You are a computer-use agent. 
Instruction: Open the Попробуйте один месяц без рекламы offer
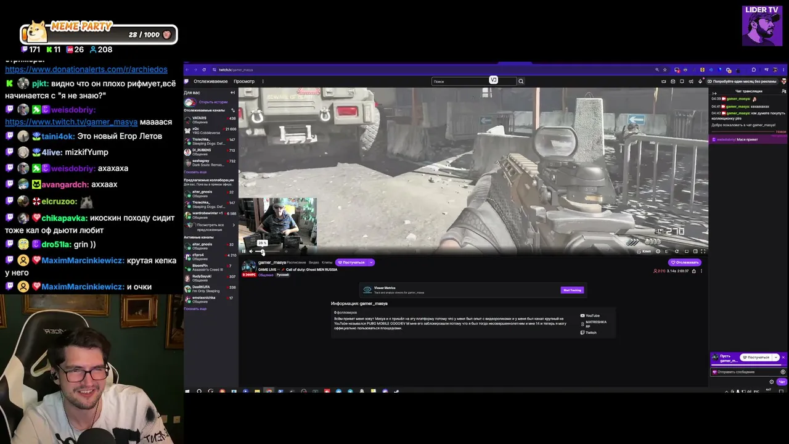pos(742,81)
